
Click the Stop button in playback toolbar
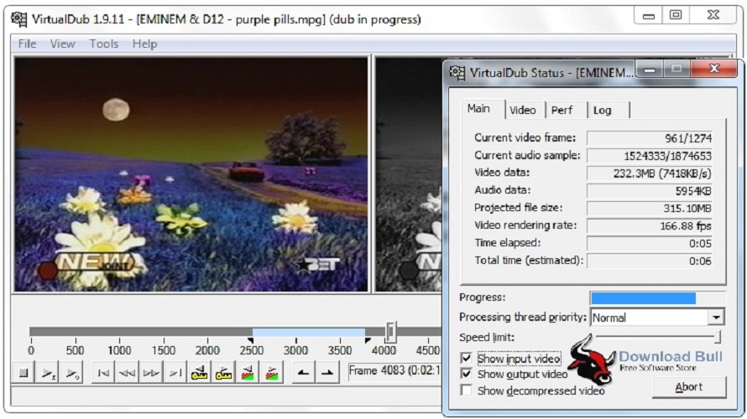24,372
